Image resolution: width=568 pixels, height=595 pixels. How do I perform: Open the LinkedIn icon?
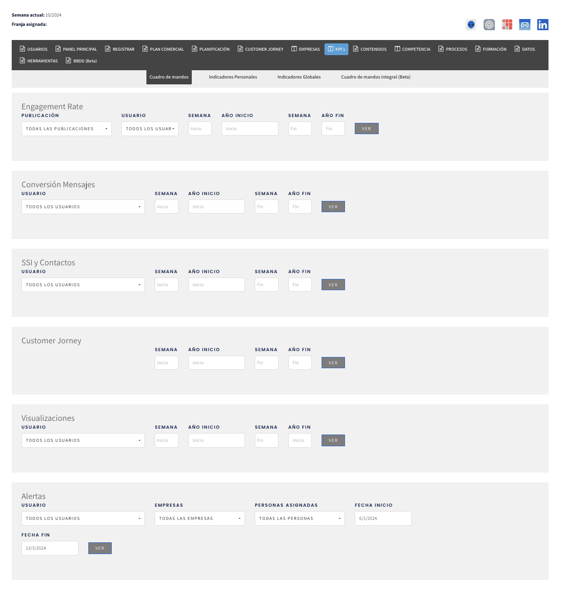click(x=543, y=25)
